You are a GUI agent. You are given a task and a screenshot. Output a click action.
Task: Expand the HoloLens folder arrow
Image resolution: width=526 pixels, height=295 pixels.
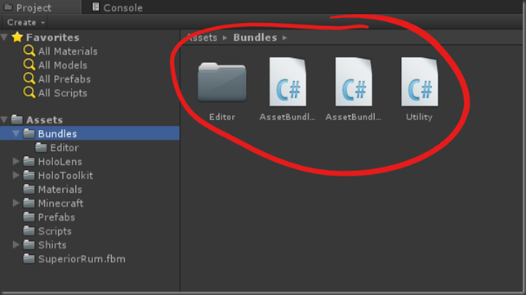[x=16, y=162]
